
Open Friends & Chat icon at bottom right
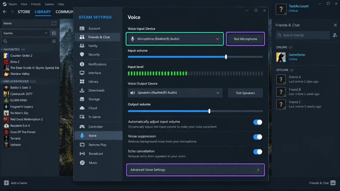(x=333, y=183)
